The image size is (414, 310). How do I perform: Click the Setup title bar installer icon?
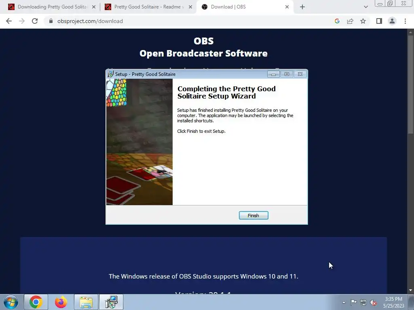pos(110,74)
